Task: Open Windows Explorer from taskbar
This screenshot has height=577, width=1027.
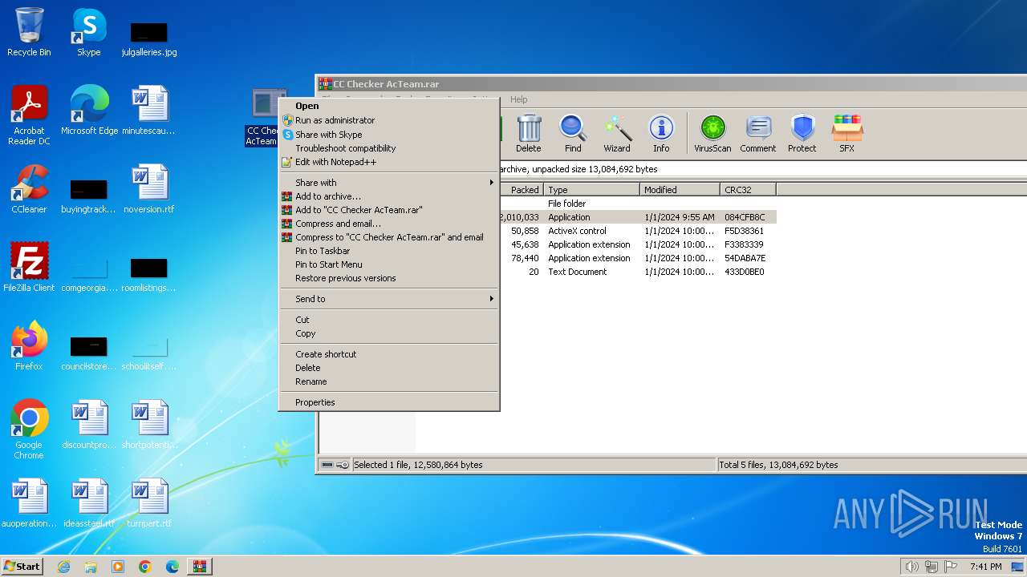Action: (x=91, y=567)
